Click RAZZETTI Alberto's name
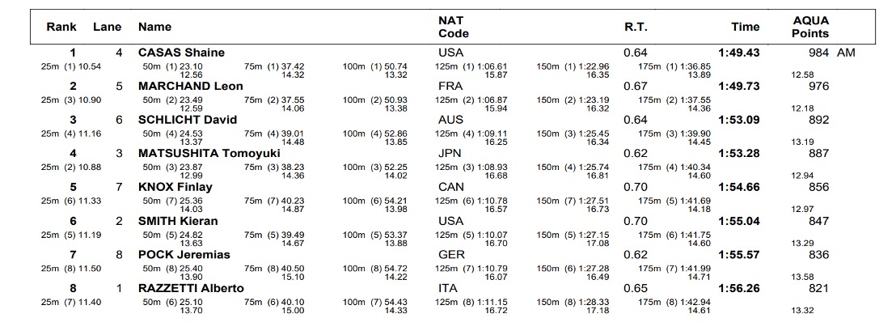Screen dimensions: 896x335 pos(191,288)
